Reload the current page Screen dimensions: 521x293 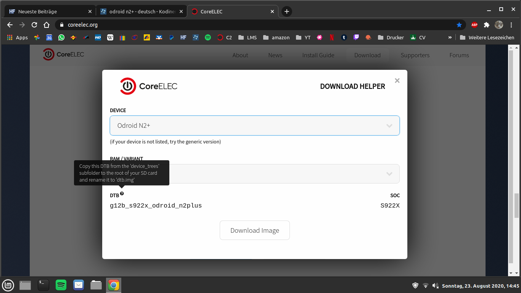point(34,25)
